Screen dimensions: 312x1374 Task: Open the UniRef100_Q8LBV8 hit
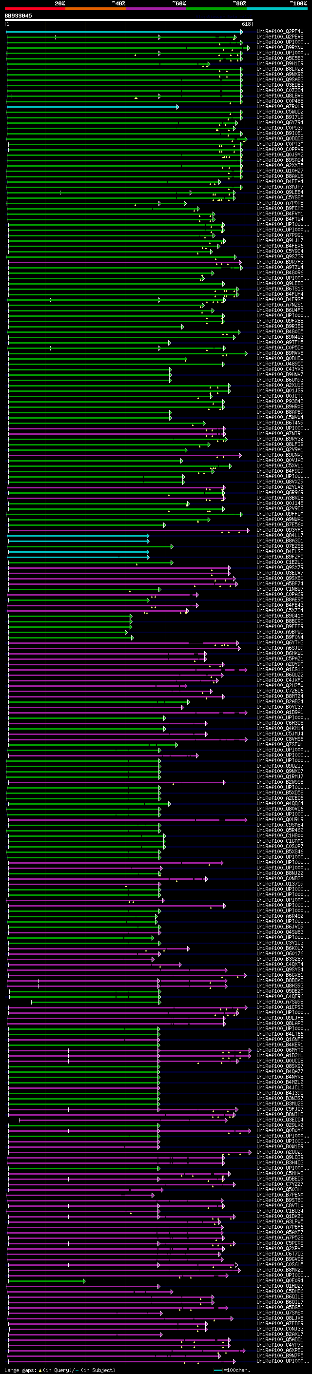280,96
